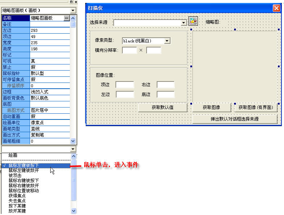Click the 顶边 input box under 图像位置
The image size is (284, 215).
pos(124,85)
